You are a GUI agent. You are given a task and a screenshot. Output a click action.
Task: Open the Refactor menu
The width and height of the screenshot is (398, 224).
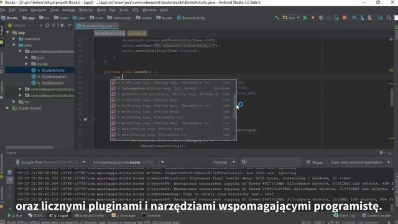86,10
